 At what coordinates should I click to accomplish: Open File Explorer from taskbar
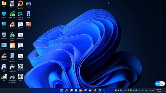81,90
